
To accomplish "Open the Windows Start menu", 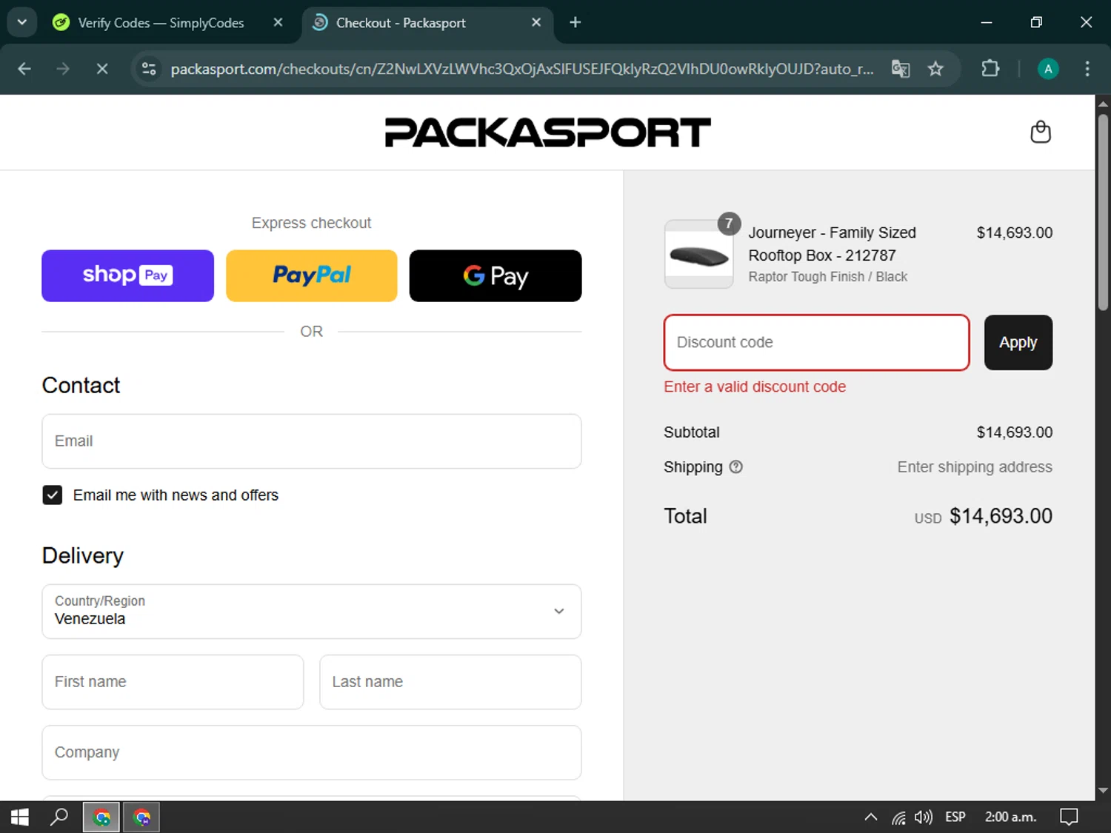I will click(x=20, y=817).
